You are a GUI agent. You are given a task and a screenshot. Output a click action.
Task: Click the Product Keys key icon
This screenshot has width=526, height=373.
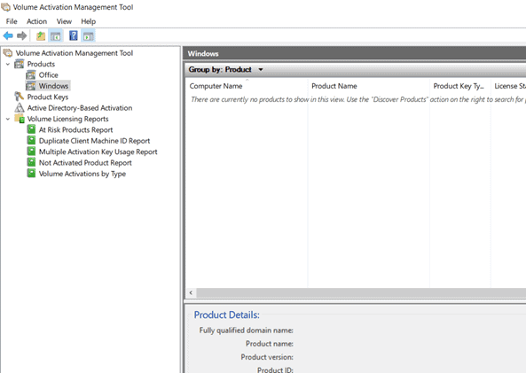pyautogui.click(x=19, y=97)
